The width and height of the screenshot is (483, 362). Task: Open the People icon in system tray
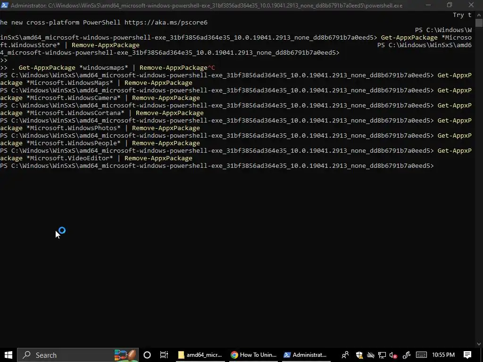(x=345, y=355)
